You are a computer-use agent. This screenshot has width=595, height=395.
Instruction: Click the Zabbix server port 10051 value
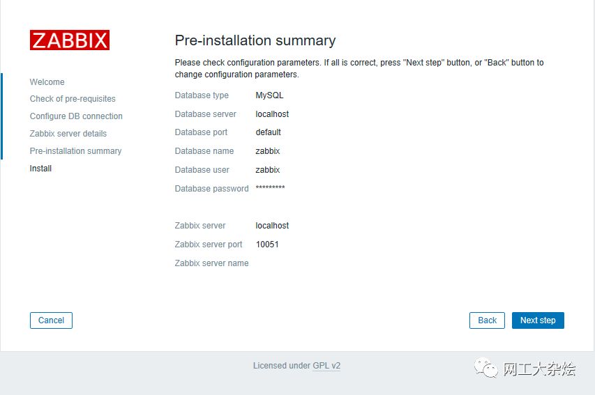click(267, 245)
